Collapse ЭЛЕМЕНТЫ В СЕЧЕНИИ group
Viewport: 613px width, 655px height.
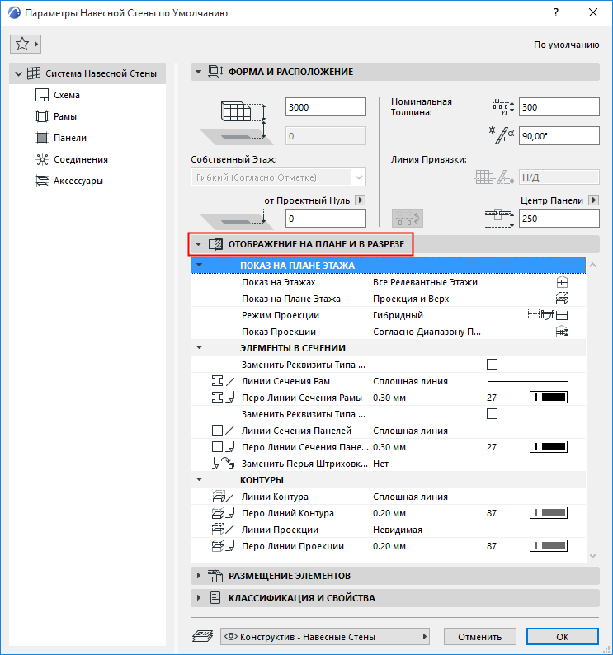[200, 347]
